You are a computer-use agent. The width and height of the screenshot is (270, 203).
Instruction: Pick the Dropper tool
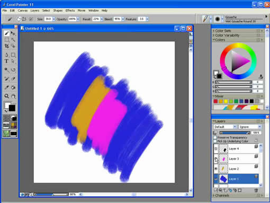[x=6, y=87]
